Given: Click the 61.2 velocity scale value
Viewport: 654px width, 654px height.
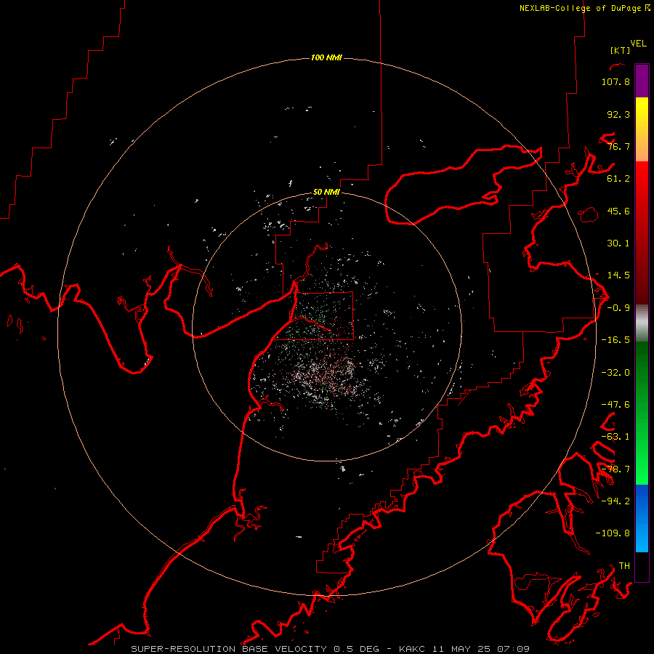Looking at the screenshot, I should click(618, 179).
